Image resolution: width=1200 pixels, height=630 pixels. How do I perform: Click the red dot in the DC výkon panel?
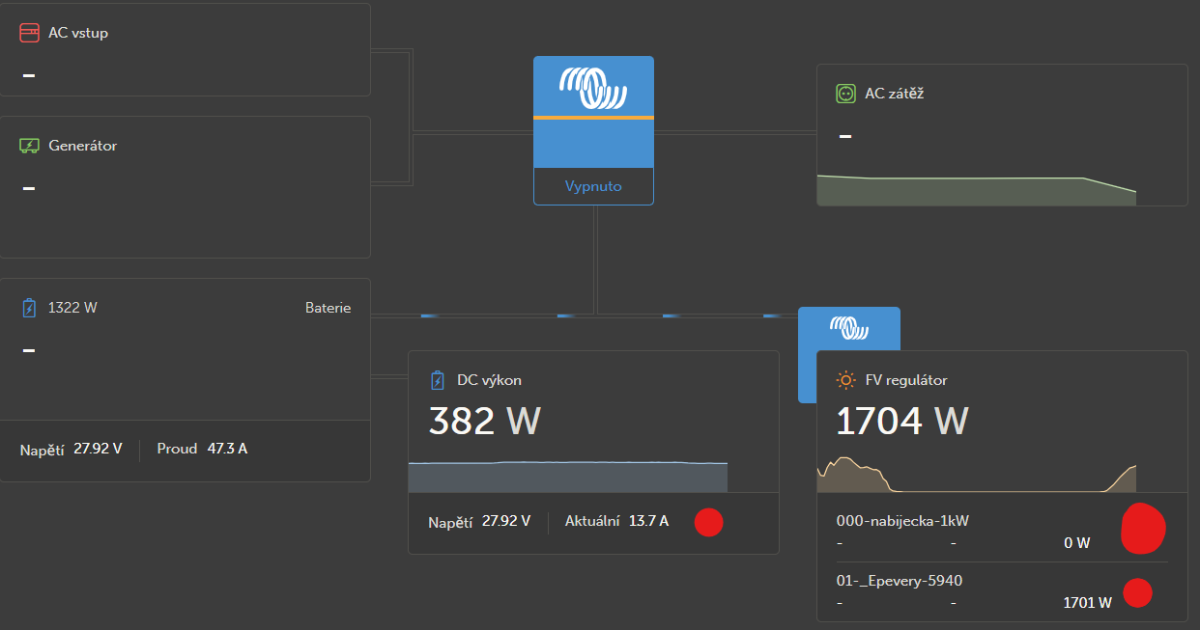(708, 522)
